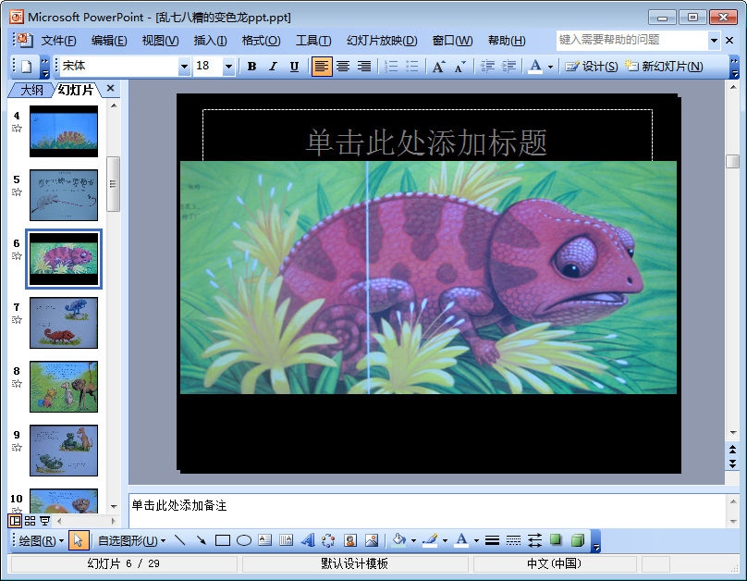Viewport: 747px width, 581px height.
Task: Click formatting toolbar font color A
Action: pyautogui.click(x=535, y=67)
